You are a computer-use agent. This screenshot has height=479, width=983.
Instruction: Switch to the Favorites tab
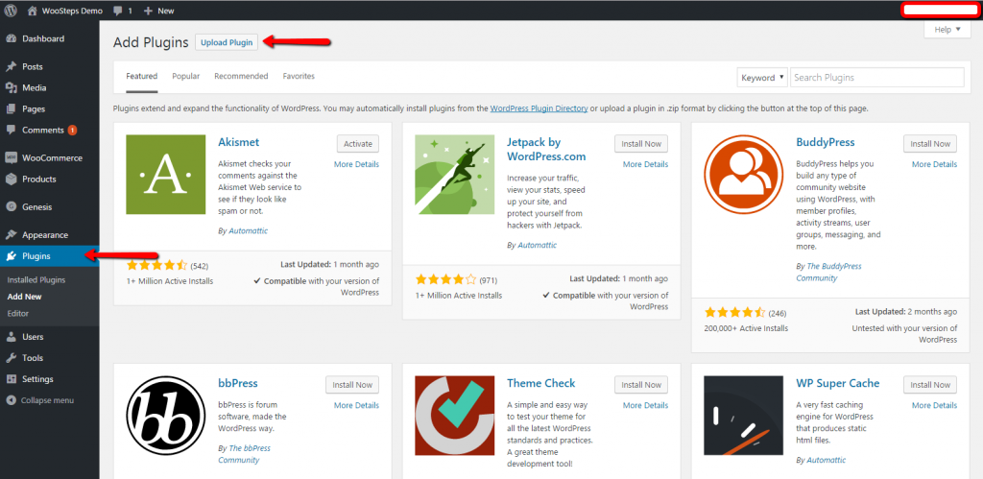coord(299,77)
